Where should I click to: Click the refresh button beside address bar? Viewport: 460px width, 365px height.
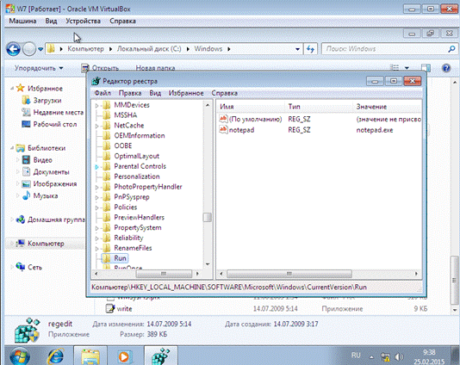pos(310,49)
